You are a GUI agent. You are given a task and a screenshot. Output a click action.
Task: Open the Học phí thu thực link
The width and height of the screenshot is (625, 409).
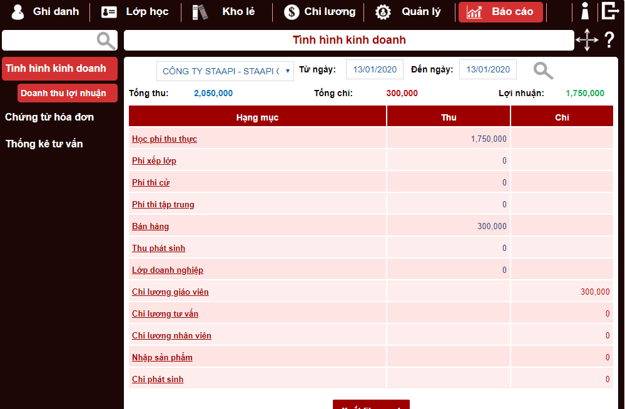(165, 139)
